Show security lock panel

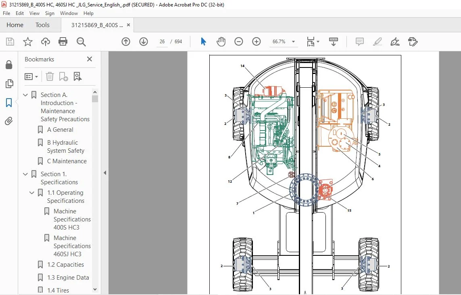pyautogui.click(x=9, y=65)
